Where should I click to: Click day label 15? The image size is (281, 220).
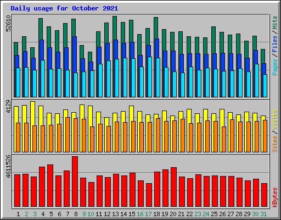[x=132, y=214]
